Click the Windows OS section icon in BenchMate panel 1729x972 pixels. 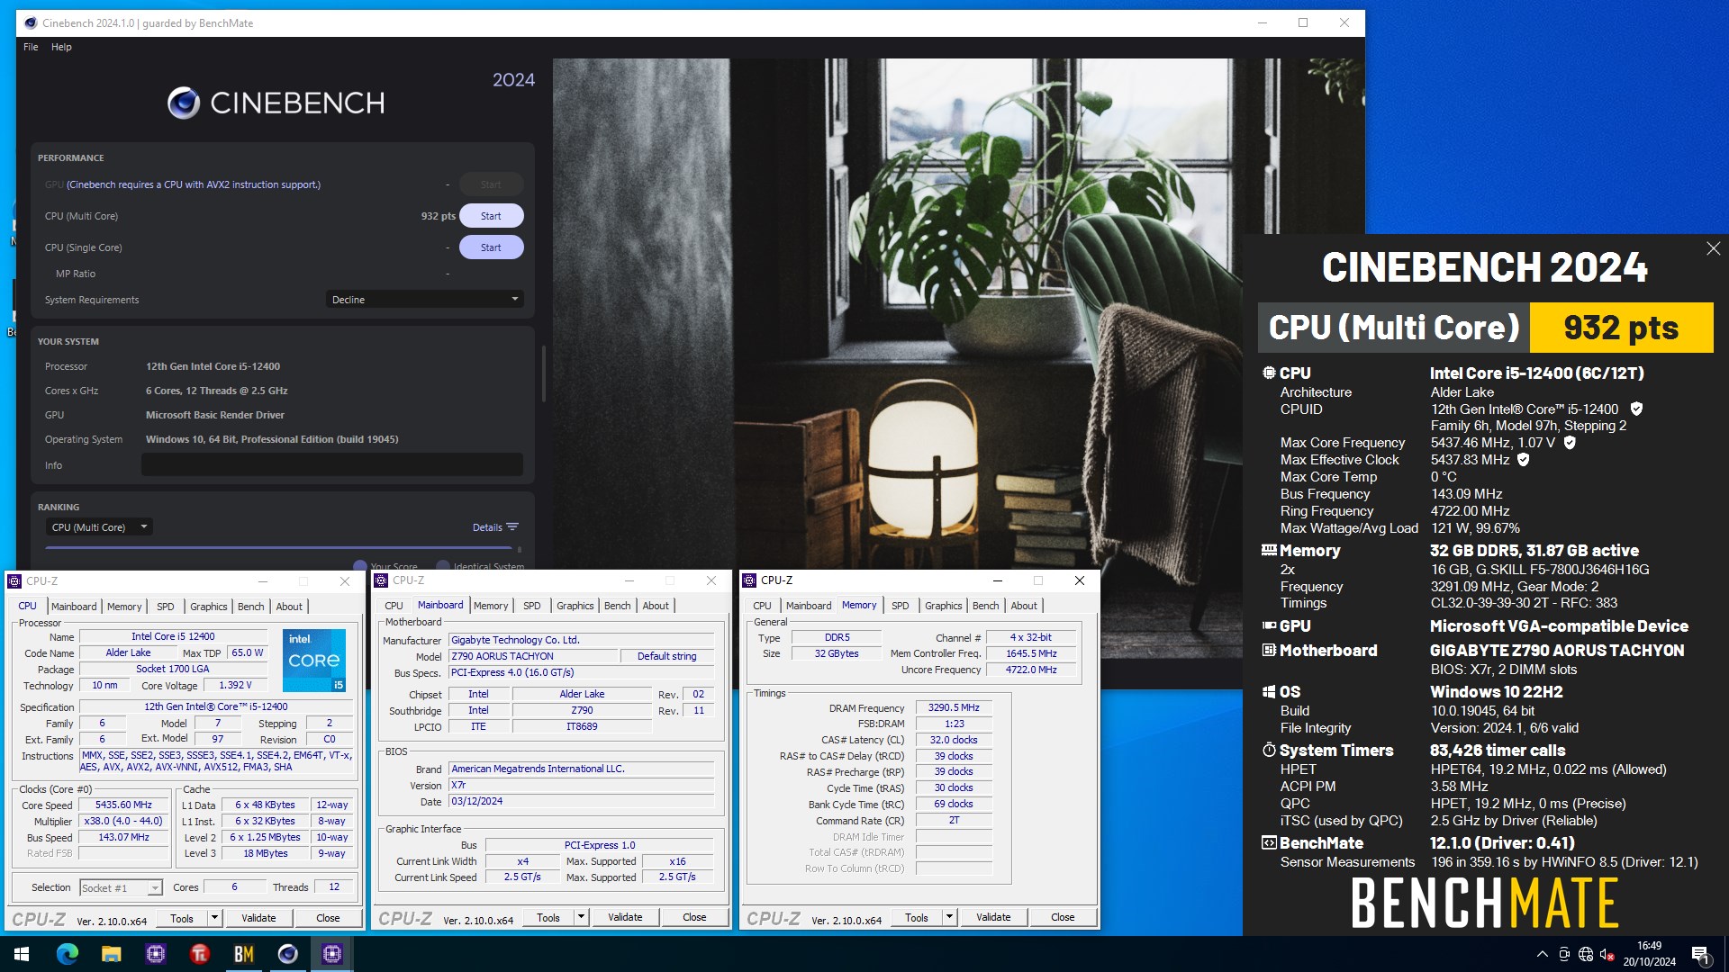pos(1269,692)
